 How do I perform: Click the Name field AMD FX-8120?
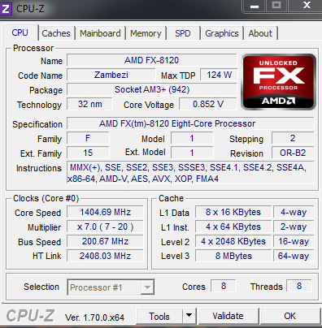tap(152, 60)
